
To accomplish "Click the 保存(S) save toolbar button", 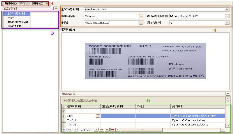I will 24,4.
